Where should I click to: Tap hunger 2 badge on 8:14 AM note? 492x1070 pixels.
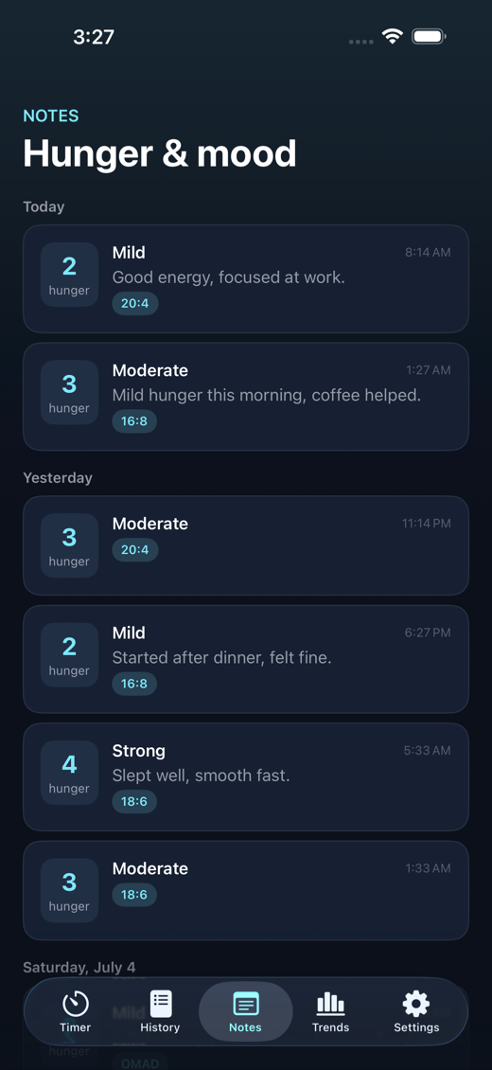point(69,275)
